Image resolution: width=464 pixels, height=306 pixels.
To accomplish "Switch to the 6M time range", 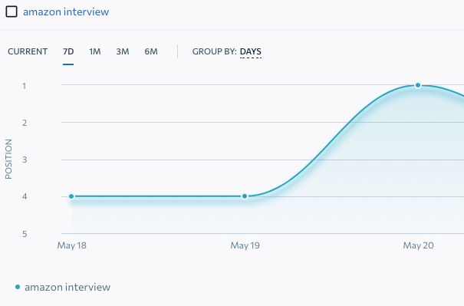I will pos(151,51).
